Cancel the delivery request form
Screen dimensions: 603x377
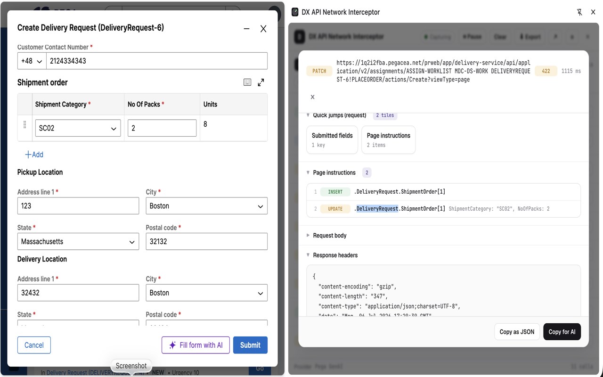[34, 345]
